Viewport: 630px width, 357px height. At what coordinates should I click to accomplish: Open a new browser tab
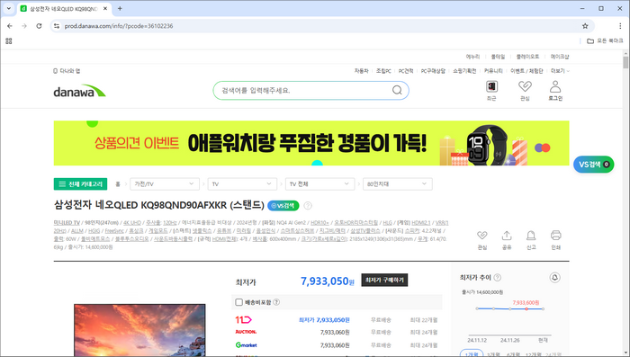[120, 8]
